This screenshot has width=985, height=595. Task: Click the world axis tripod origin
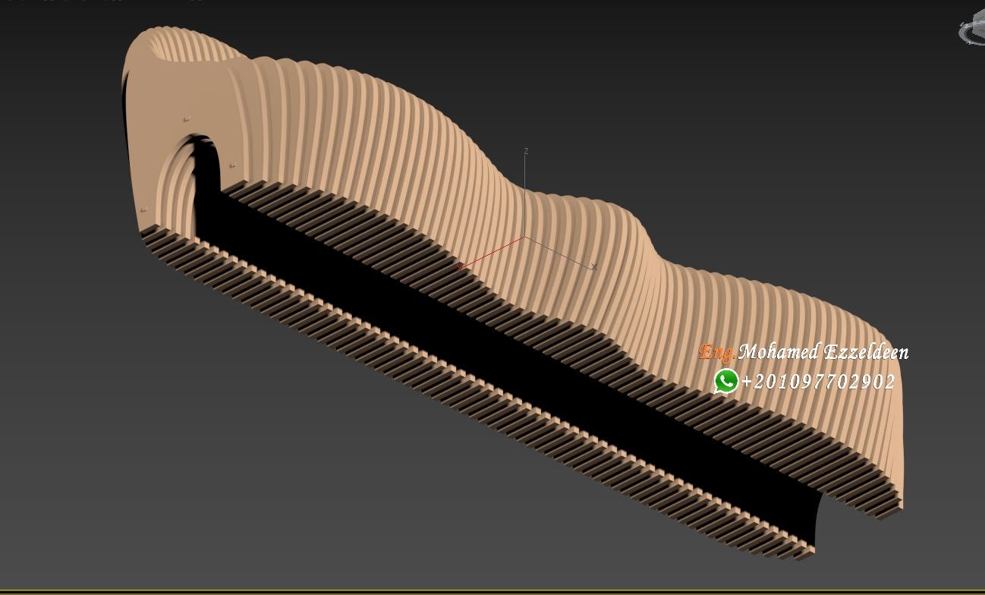tap(525, 238)
